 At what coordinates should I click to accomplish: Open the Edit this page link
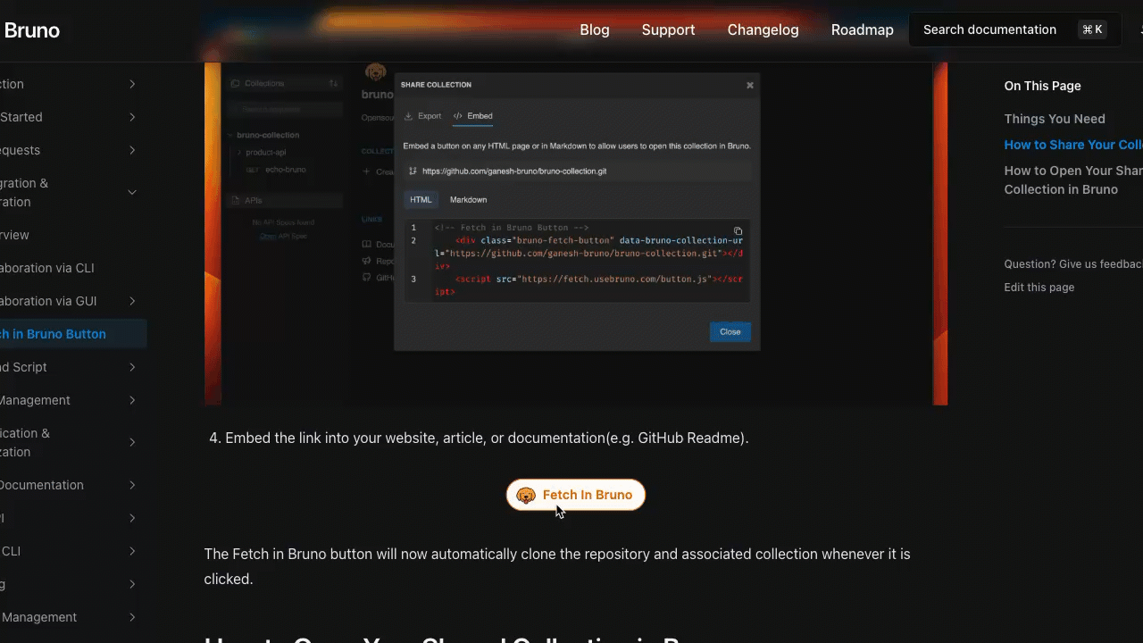tap(1039, 287)
